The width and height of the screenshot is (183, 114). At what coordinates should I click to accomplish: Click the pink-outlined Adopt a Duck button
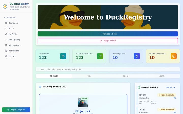108,41
